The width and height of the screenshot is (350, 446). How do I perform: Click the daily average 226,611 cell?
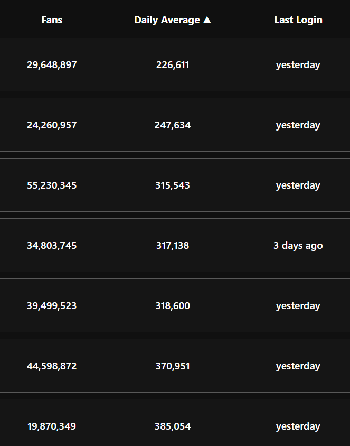point(173,65)
